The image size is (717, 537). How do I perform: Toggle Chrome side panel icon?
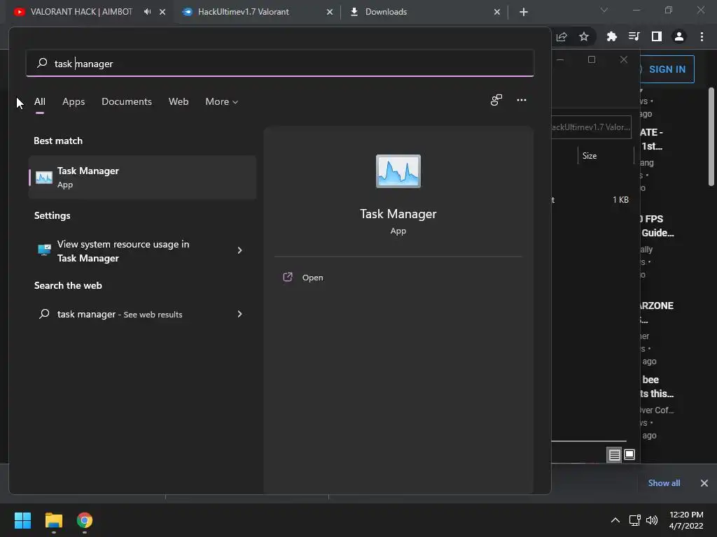tap(657, 36)
